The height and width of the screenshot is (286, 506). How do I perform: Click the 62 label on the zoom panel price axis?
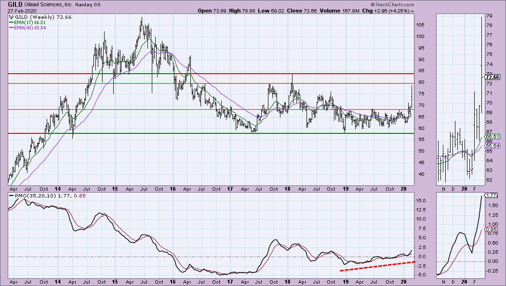(x=489, y=180)
